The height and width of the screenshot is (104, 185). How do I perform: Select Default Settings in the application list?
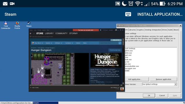[130, 49]
